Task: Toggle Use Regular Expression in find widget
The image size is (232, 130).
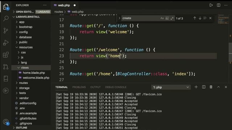Action: coord(172,18)
